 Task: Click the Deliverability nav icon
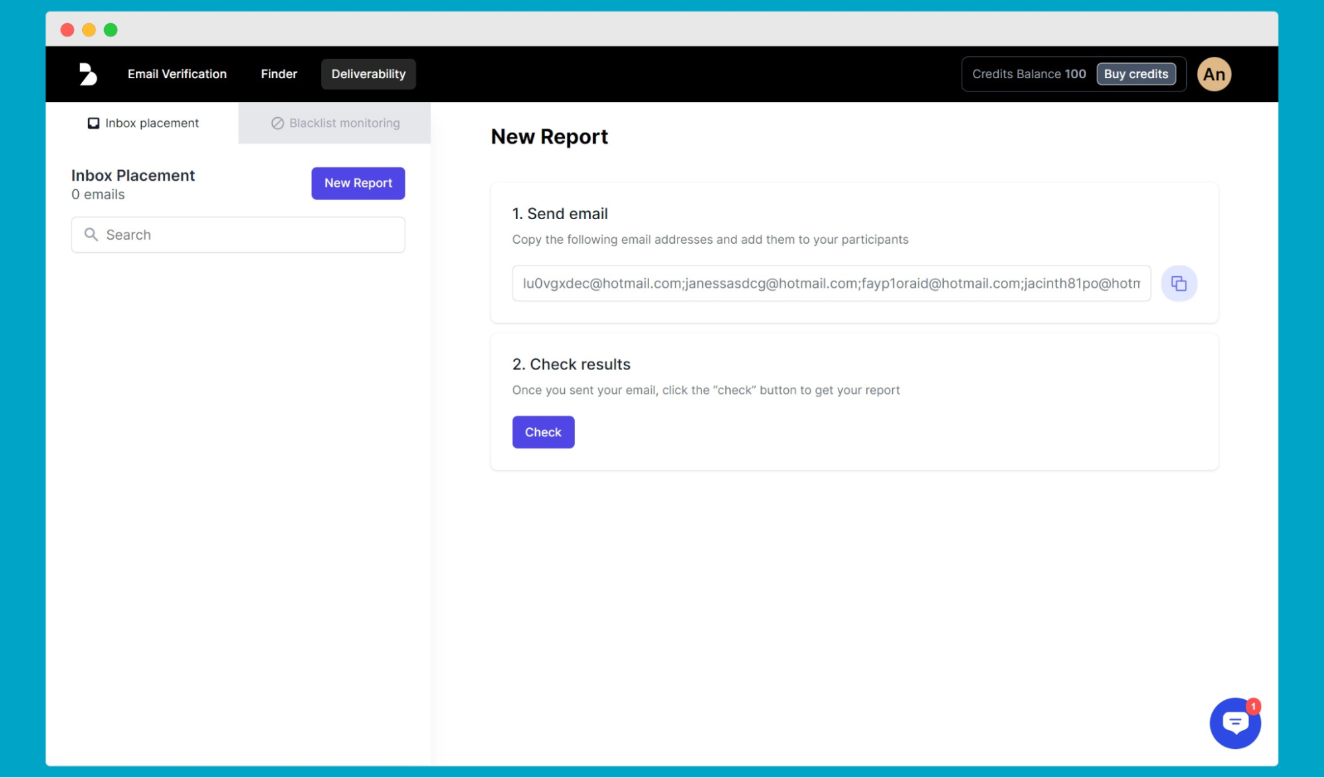point(368,73)
